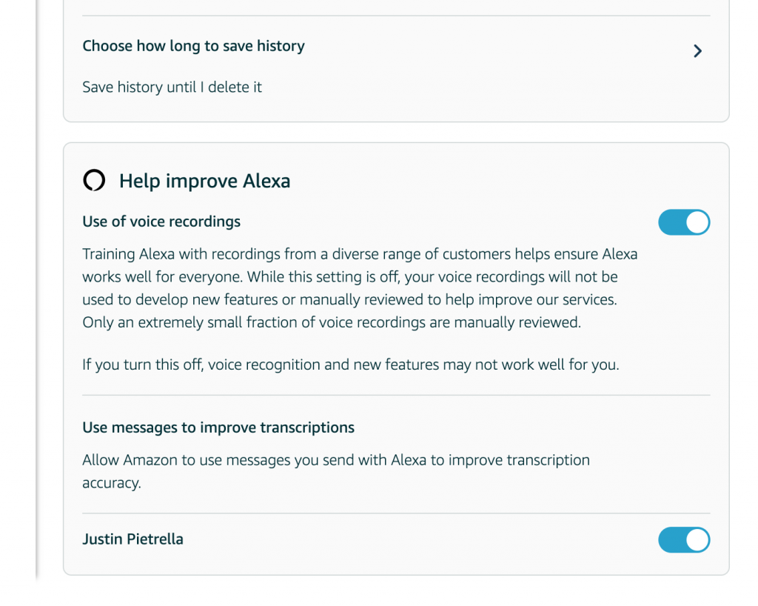Click the blue track of Justin Pietrella switch
Image resolution: width=758 pixels, height=606 pixels.
pyautogui.click(x=672, y=540)
